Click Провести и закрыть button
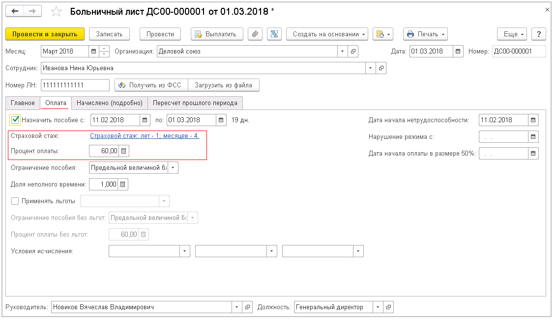 45,34
